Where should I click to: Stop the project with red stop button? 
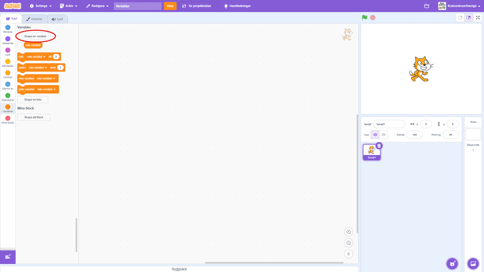click(x=373, y=17)
